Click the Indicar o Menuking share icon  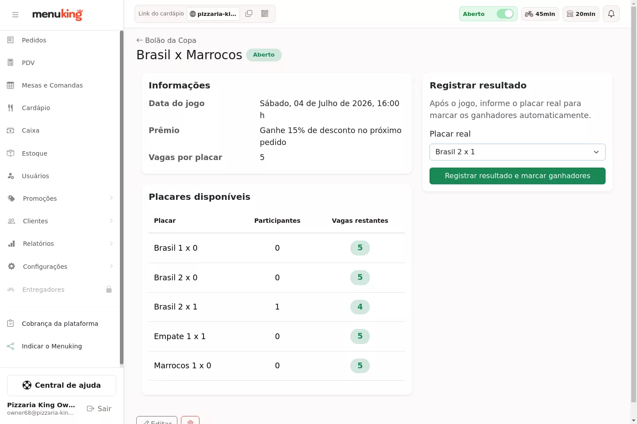[x=11, y=346]
